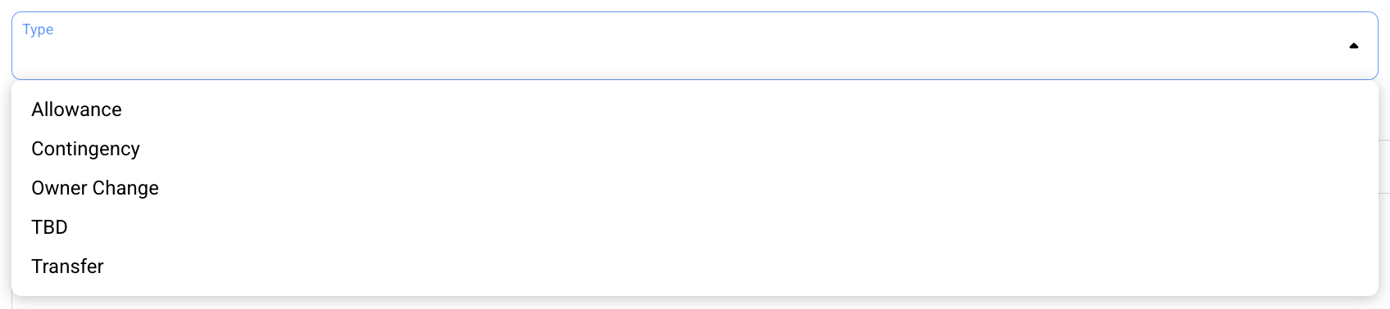This screenshot has width=1390, height=309.
Task: Click the last option, Transfer
Action: [695, 266]
